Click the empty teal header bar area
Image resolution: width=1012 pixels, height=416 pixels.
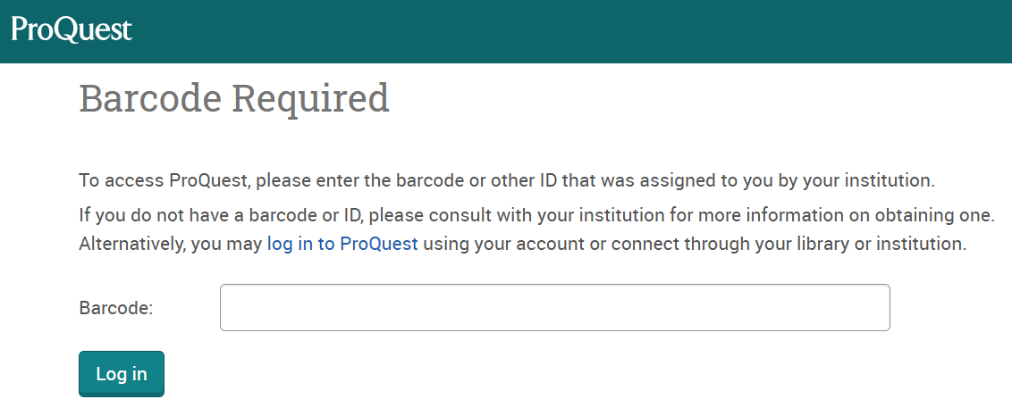pos(572,31)
